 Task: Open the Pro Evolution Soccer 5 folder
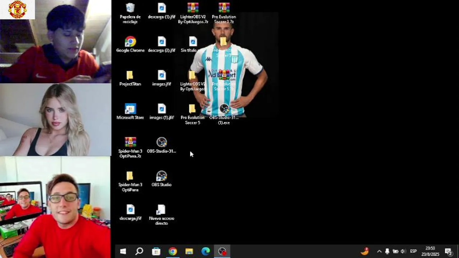tap(193, 114)
